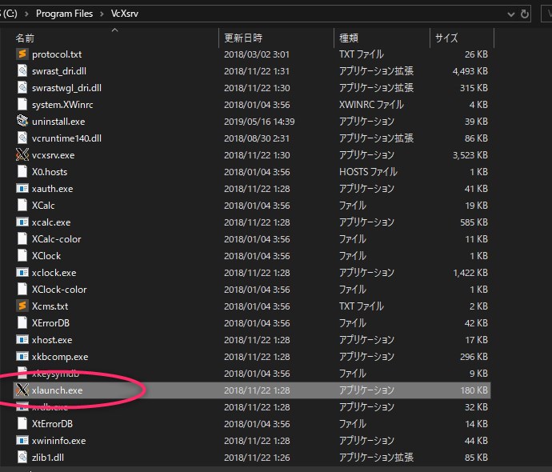The width and height of the screenshot is (552, 472).
Task: Sort files by the 名前 column header
Action: coord(25,38)
